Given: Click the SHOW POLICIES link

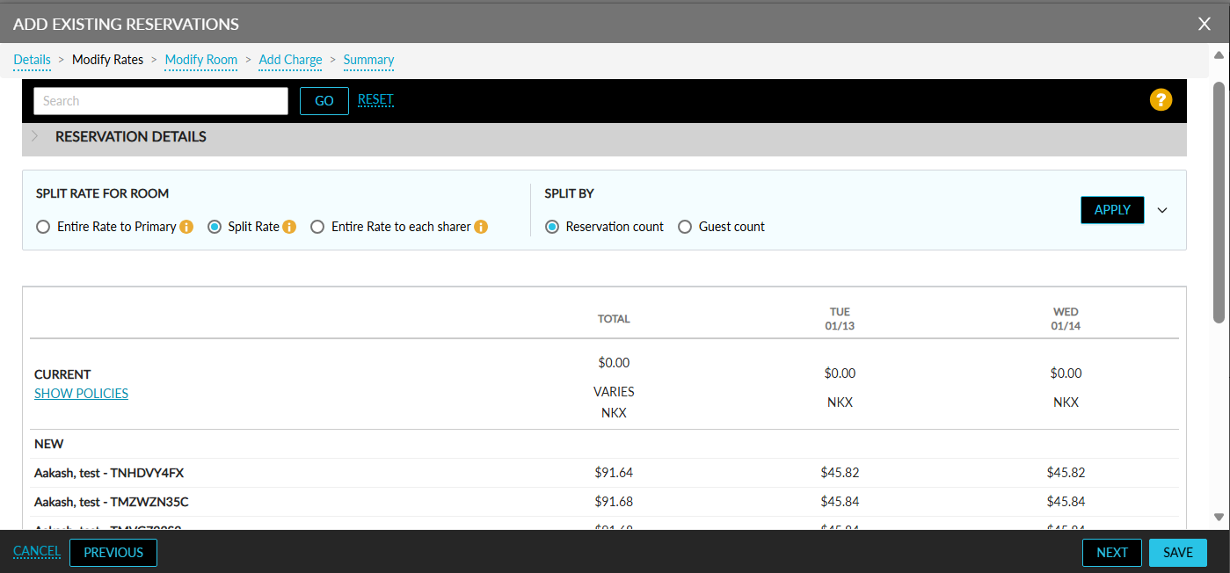Looking at the screenshot, I should pyautogui.click(x=81, y=394).
